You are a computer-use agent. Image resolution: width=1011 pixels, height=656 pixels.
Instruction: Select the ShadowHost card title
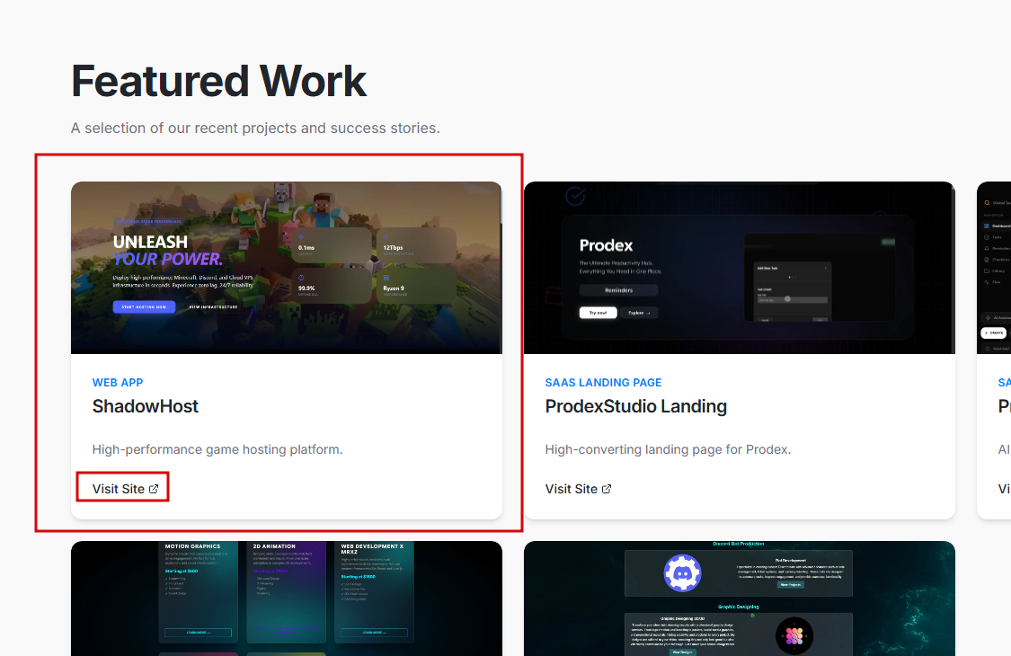pyautogui.click(x=145, y=406)
